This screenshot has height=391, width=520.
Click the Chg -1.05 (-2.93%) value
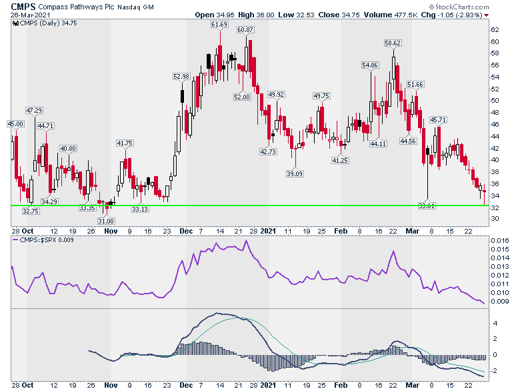tap(452, 15)
